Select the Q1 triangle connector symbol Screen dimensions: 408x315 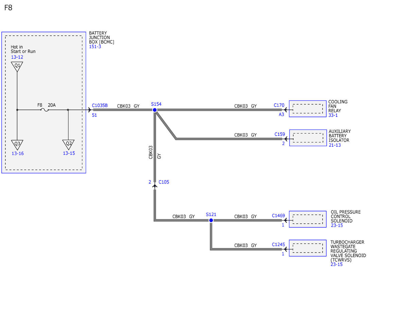pyautogui.click(x=17, y=66)
